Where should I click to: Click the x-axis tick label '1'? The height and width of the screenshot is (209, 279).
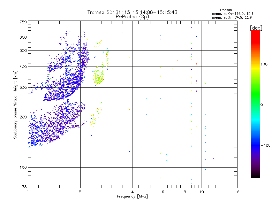pos(28,192)
